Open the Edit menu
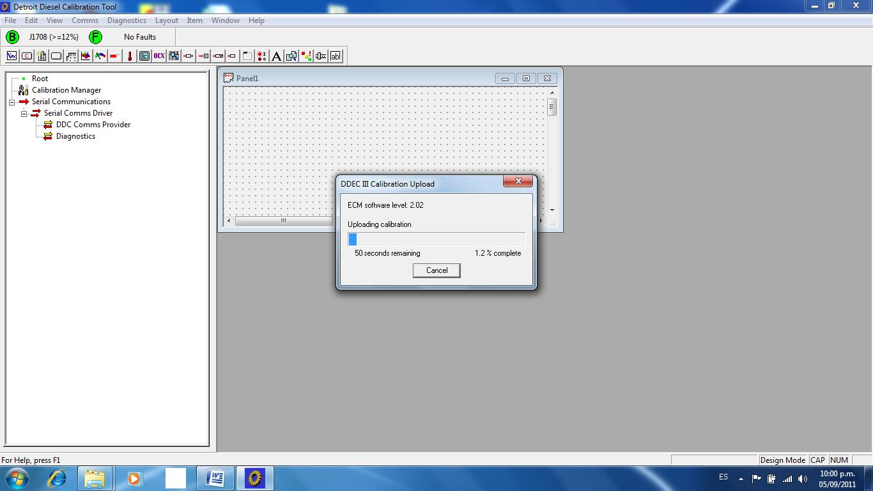The width and height of the screenshot is (873, 491). 31,20
